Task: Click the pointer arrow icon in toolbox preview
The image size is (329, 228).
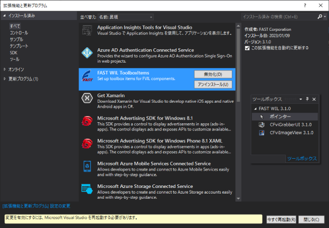Action: click(262, 117)
